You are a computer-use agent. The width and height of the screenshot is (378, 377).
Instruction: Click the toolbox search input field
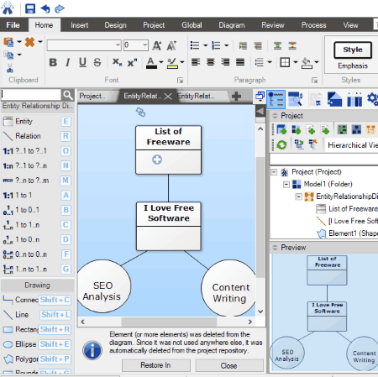point(31,95)
